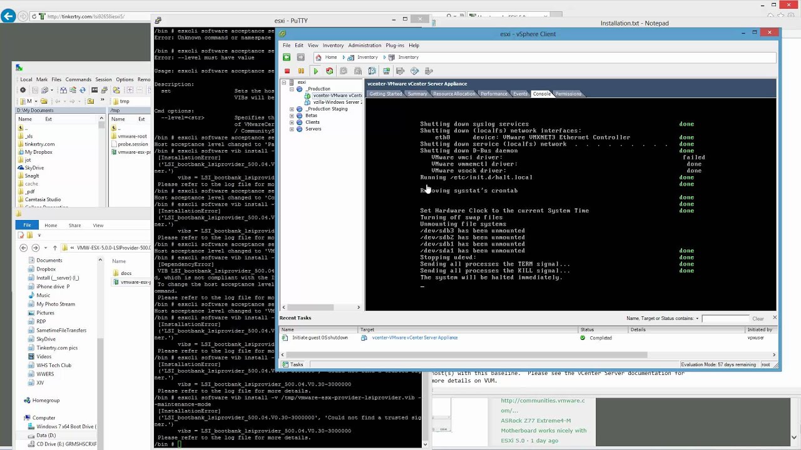Open the Name, Target or Status filter dropdown
This screenshot has width=801, height=450.
(x=696, y=319)
